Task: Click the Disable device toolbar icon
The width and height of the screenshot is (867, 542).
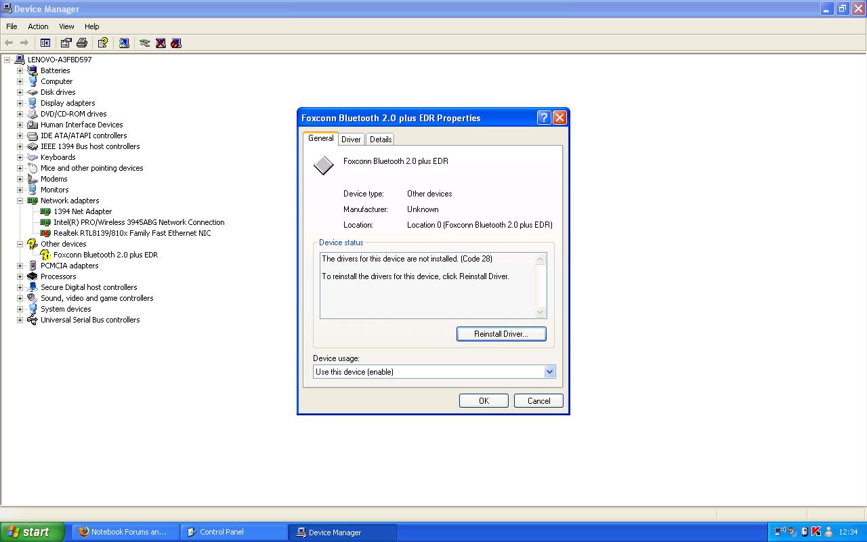Action: [x=176, y=43]
